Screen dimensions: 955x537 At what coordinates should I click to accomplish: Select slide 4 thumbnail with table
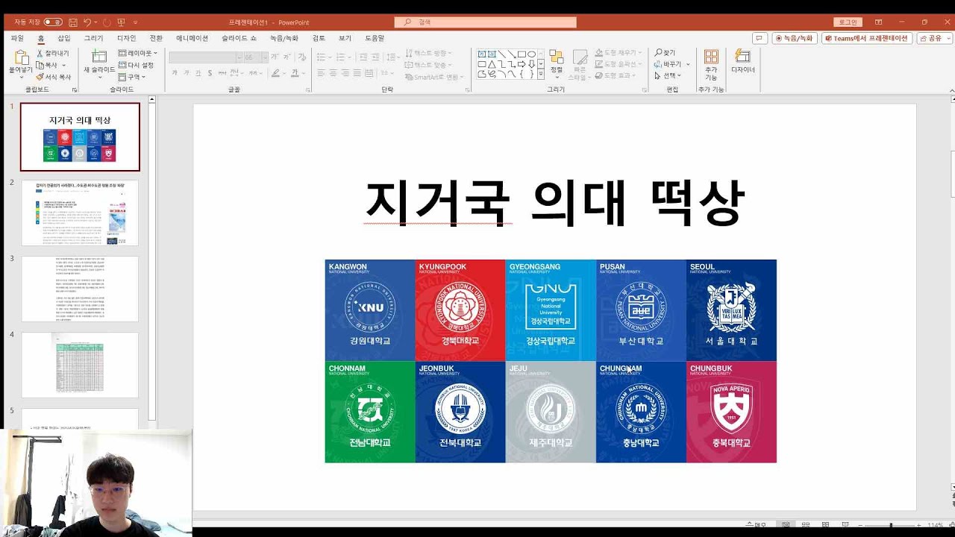[80, 365]
